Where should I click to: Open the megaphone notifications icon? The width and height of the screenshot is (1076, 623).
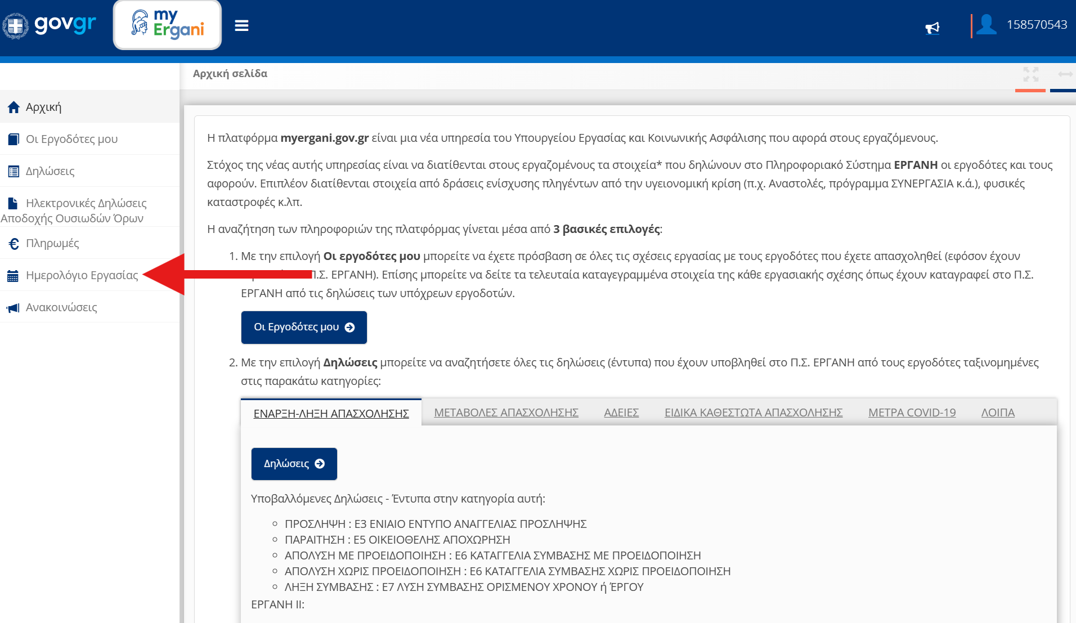point(932,28)
